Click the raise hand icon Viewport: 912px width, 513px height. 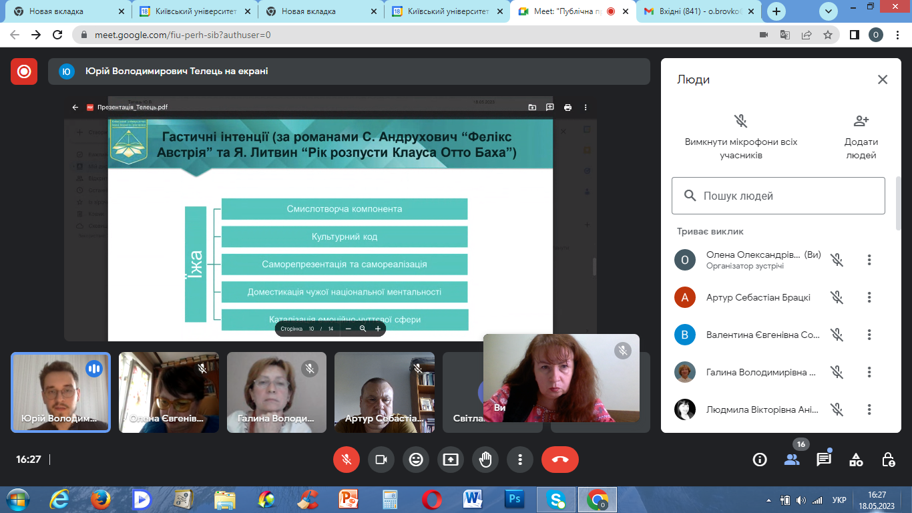click(485, 460)
